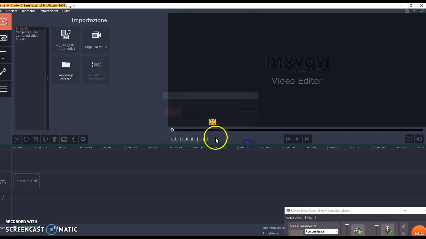Adjust the microphone volume slider

[x=376, y=226]
